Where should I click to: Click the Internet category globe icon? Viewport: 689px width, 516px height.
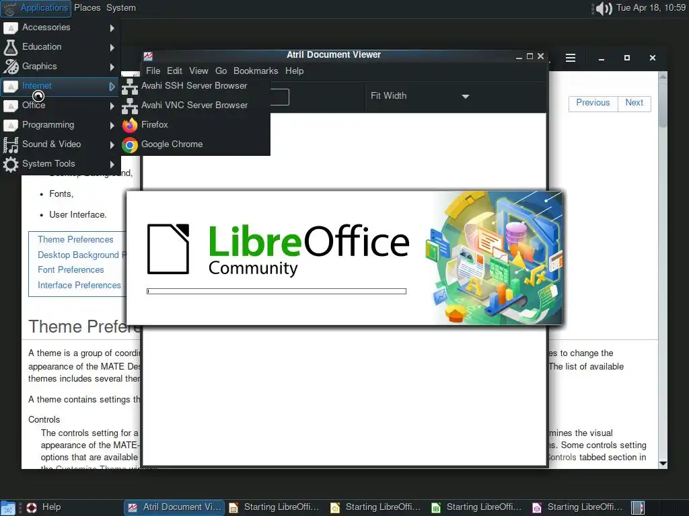11,86
